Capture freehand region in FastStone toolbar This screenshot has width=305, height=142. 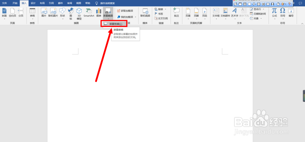pos(254,4)
